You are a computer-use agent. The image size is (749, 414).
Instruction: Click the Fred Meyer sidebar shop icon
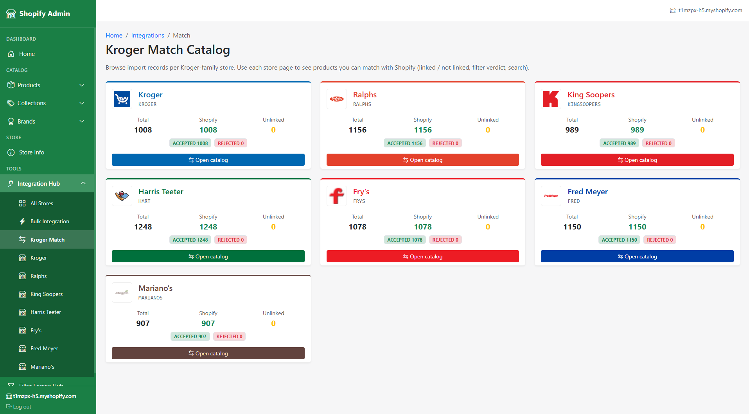[x=22, y=348]
